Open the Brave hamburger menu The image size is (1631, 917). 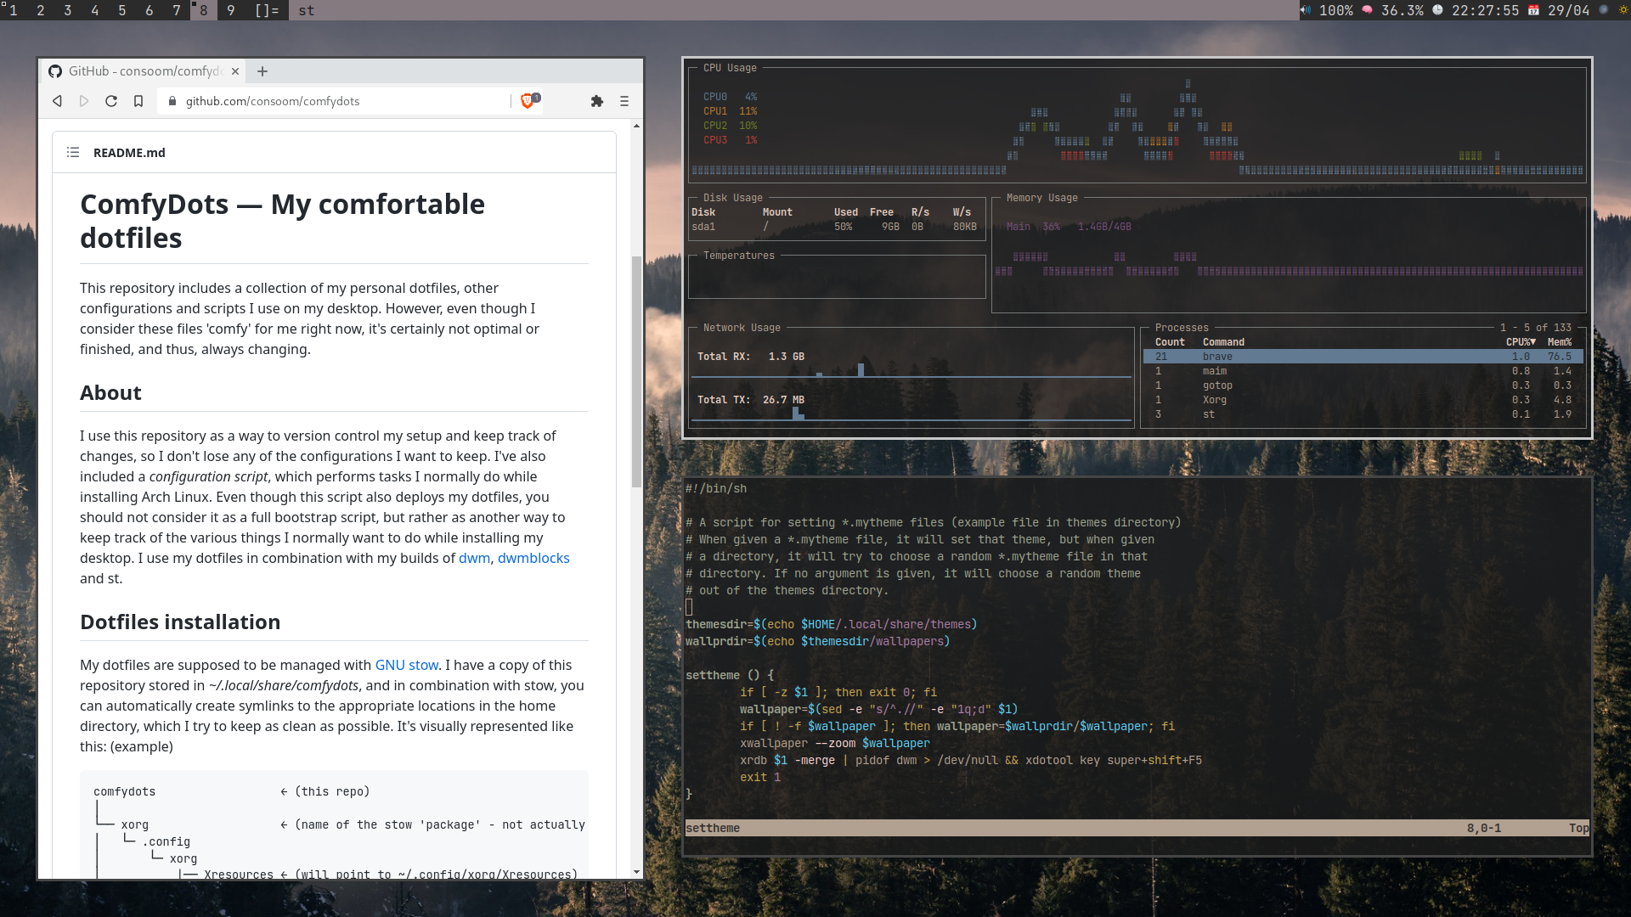624,101
